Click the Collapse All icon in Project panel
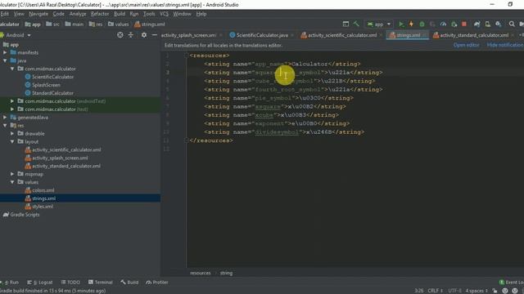This screenshot has width=524, height=294. pos(131,35)
